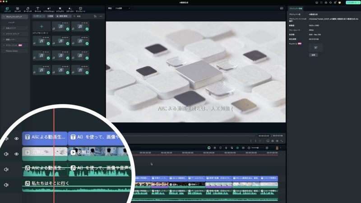Add a marker with the shield icon

[220, 148]
